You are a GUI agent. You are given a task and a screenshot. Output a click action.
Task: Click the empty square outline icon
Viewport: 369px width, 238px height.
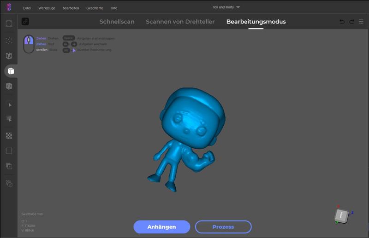click(x=9, y=151)
